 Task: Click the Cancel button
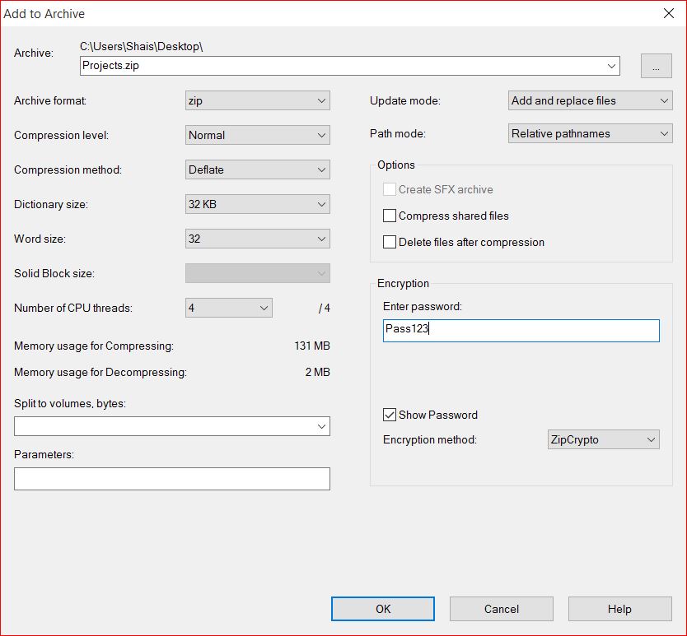[x=501, y=609]
